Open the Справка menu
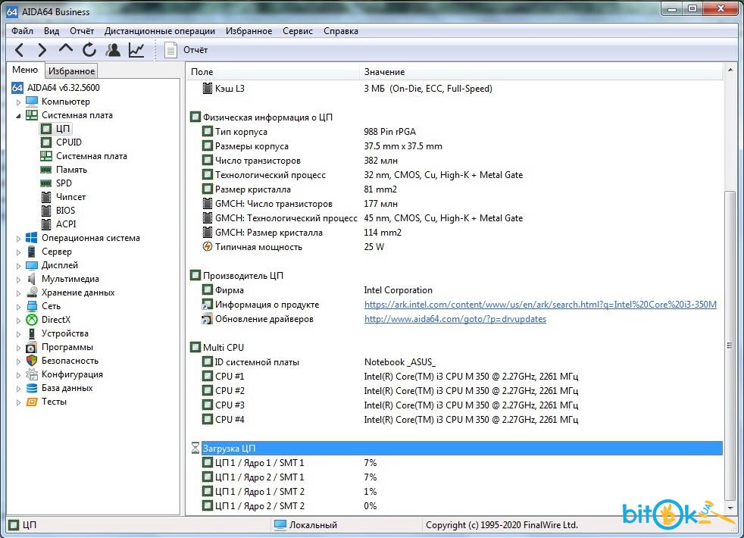Screen dimensions: 744x538 coord(341,31)
